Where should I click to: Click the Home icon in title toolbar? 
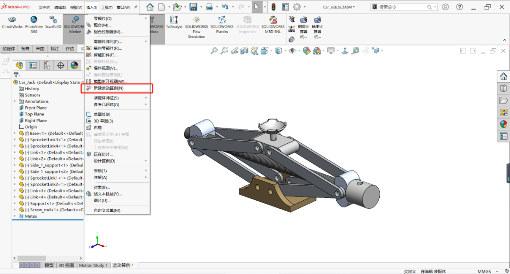pos(150,7)
